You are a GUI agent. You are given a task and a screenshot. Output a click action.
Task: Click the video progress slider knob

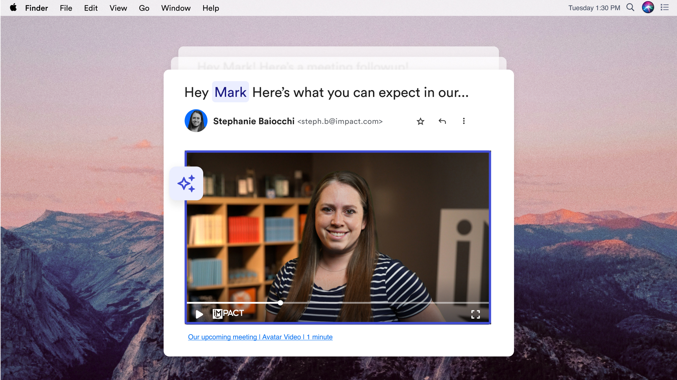(x=280, y=303)
